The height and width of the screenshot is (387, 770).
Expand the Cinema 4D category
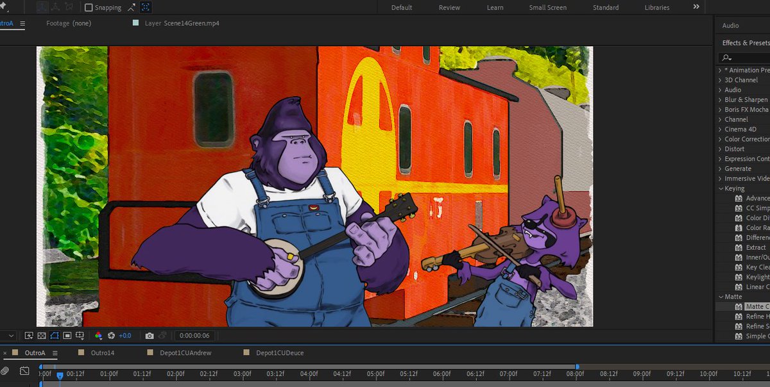(x=719, y=129)
